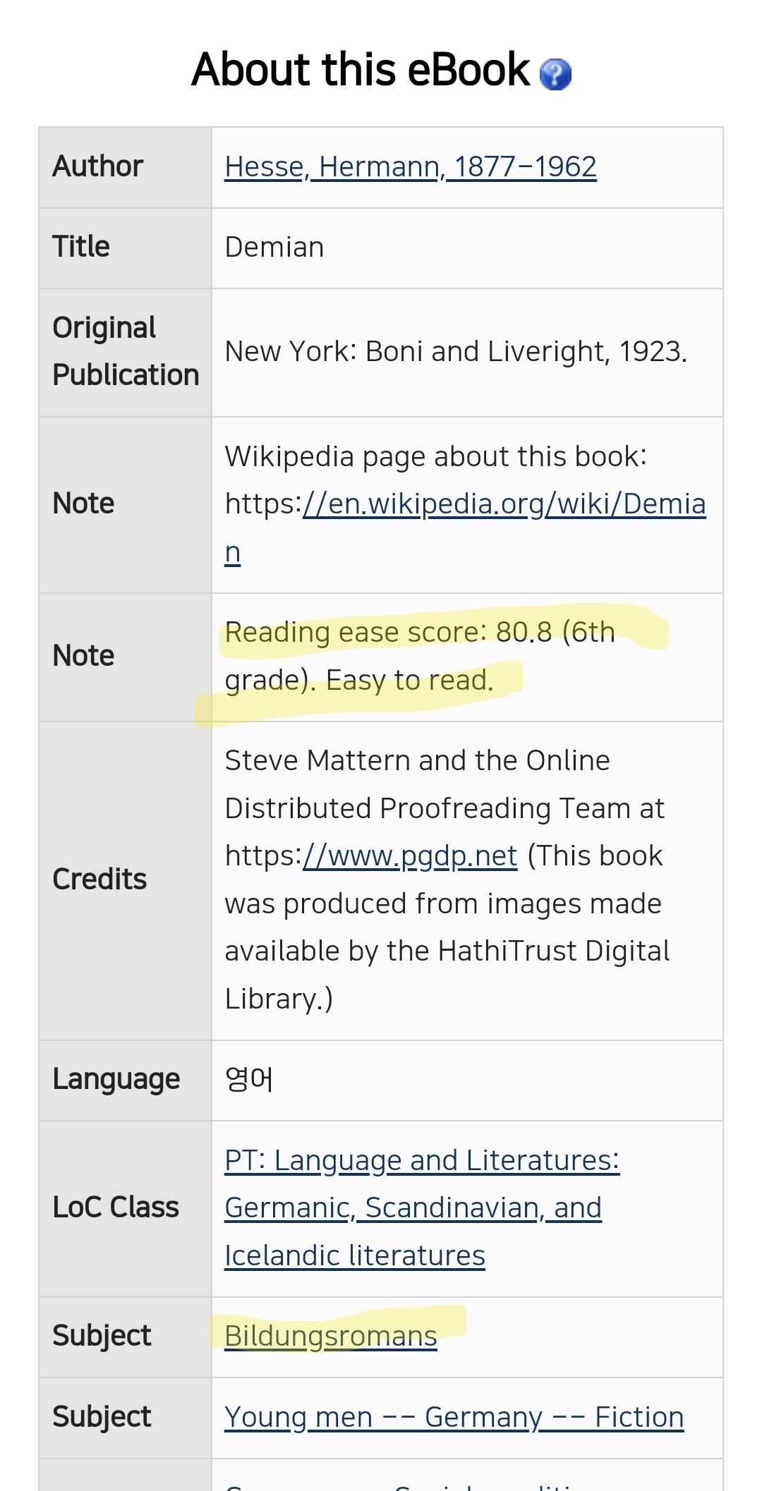Viewport: 762px width, 1491px height.
Task: Visit the www.pgdp.net link in Credits
Action: click(410, 856)
